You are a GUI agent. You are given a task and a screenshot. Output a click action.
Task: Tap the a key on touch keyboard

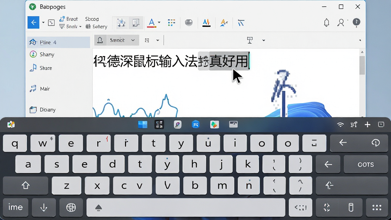pos(28,164)
